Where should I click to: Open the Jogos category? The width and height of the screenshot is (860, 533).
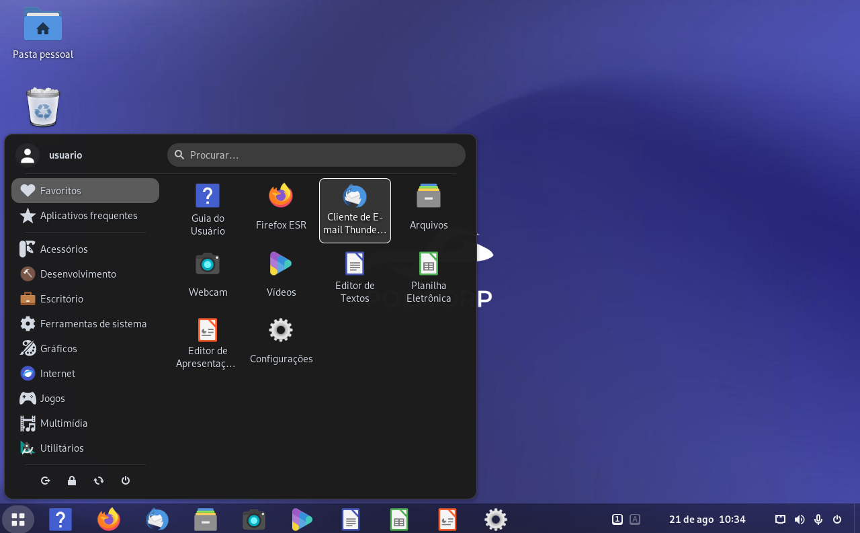point(85,399)
